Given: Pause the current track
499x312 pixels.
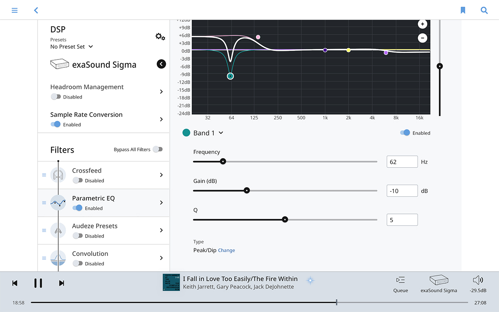Looking at the screenshot, I should click(x=38, y=283).
